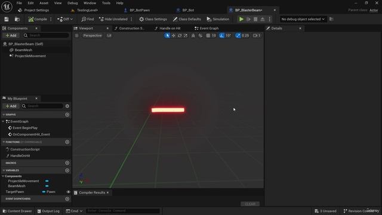Click the Find button
The image size is (382, 215).
click(x=88, y=19)
